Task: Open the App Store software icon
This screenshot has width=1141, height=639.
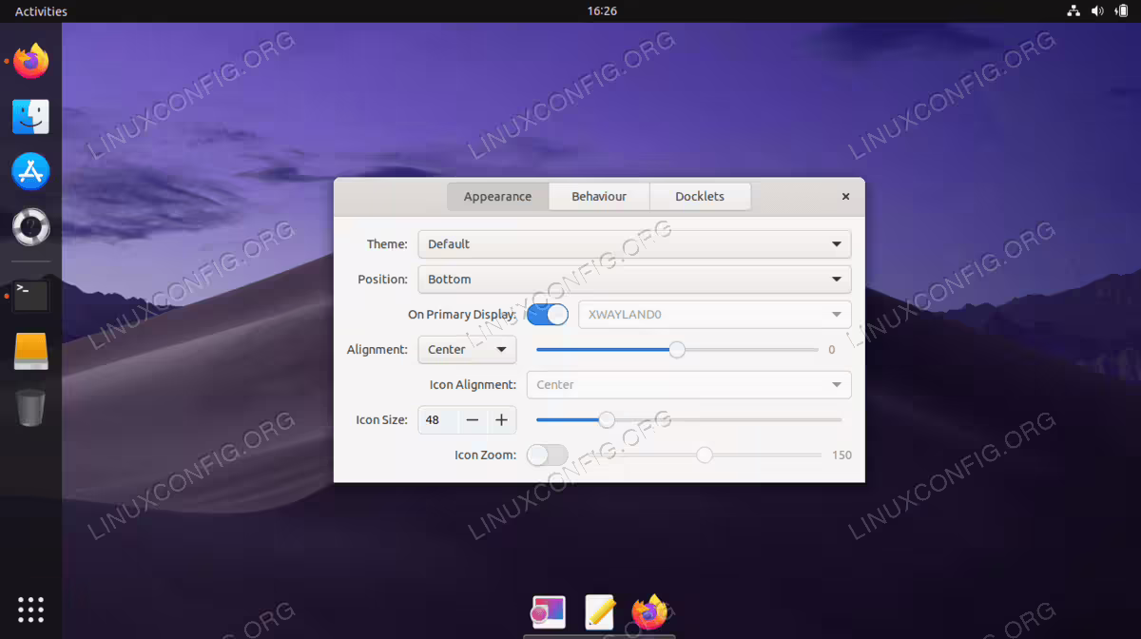Action: (30, 172)
